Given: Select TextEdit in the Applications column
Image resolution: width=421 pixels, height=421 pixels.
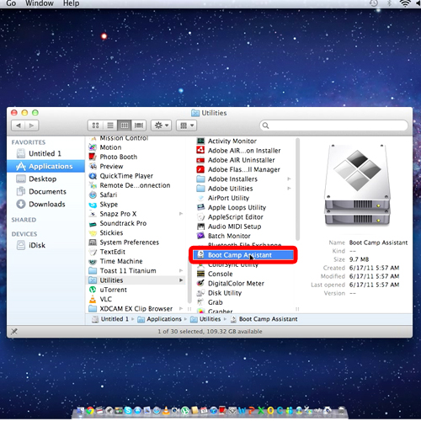Looking at the screenshot, I should click(x=107, y=252).
